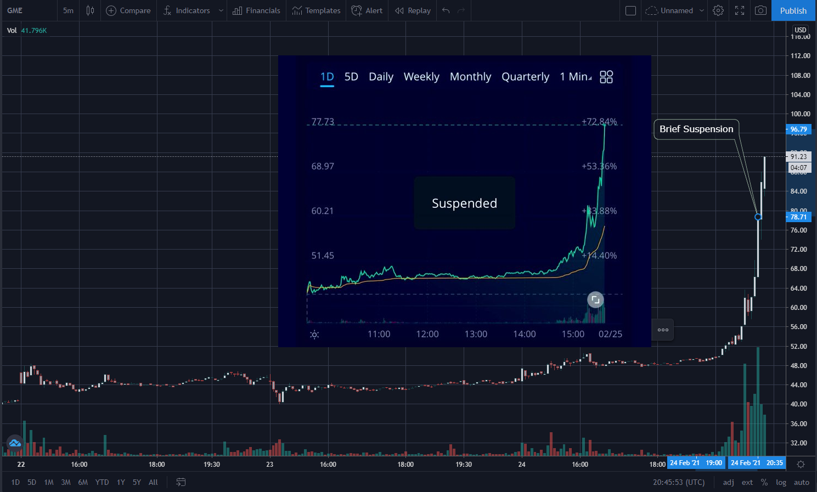
Task: Open chart settings gear icon
Action: (718, 10)
